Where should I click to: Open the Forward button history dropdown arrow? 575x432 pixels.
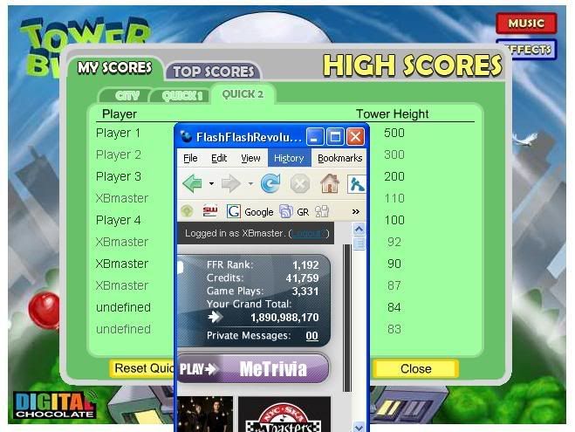coord(250,184)
